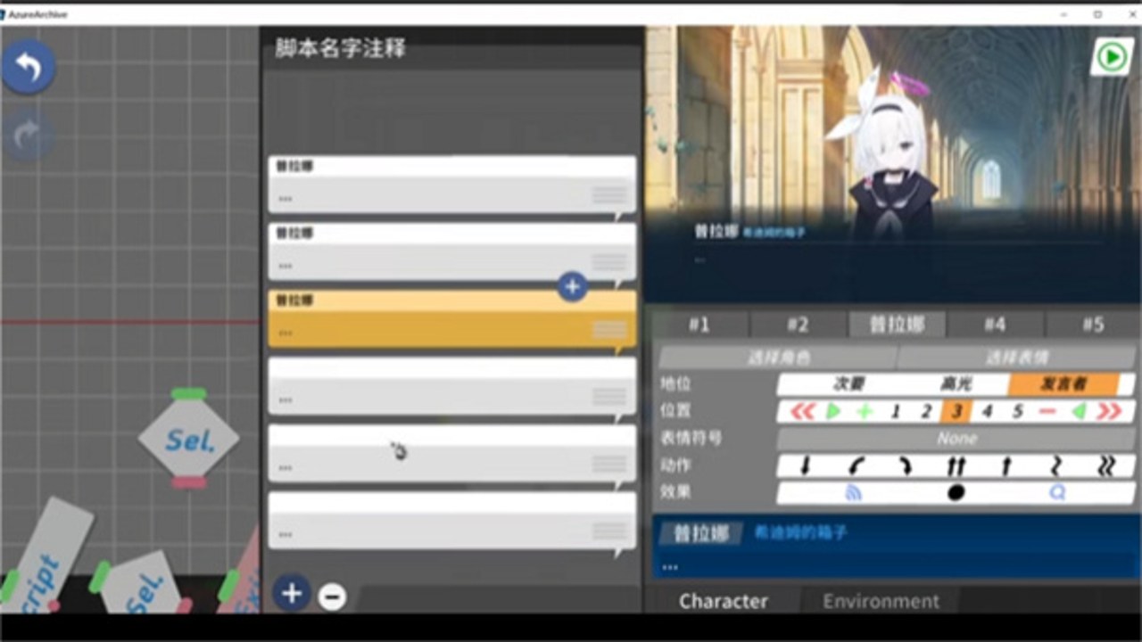Select the 发言者 status option
1142x642 pixels.
pos(1063,384)
